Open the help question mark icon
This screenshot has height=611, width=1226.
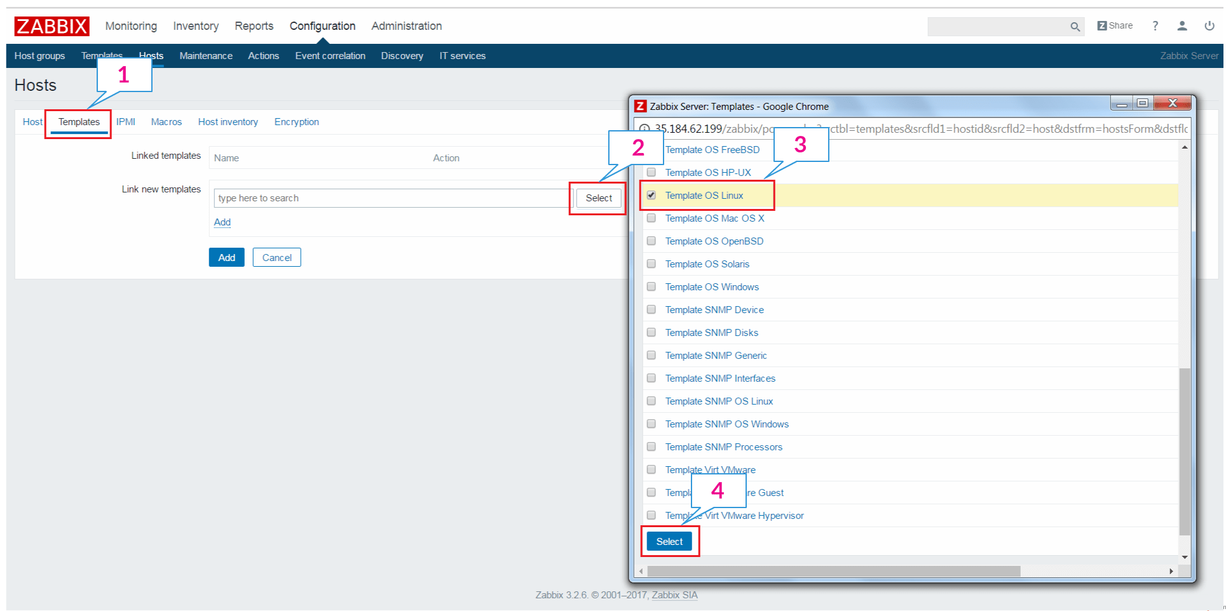click(x=1155, y=25)
